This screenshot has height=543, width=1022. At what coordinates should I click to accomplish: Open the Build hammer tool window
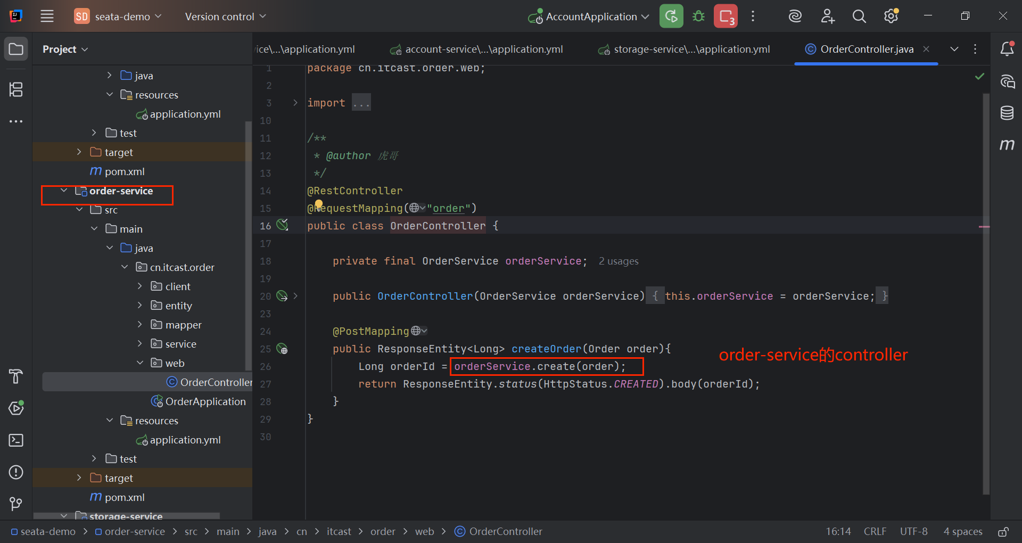[16, 376]
